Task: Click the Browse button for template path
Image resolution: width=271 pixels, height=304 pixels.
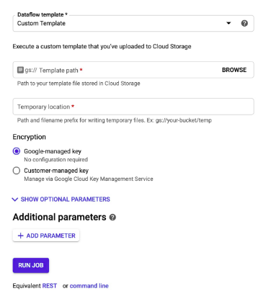Action: 234,70
